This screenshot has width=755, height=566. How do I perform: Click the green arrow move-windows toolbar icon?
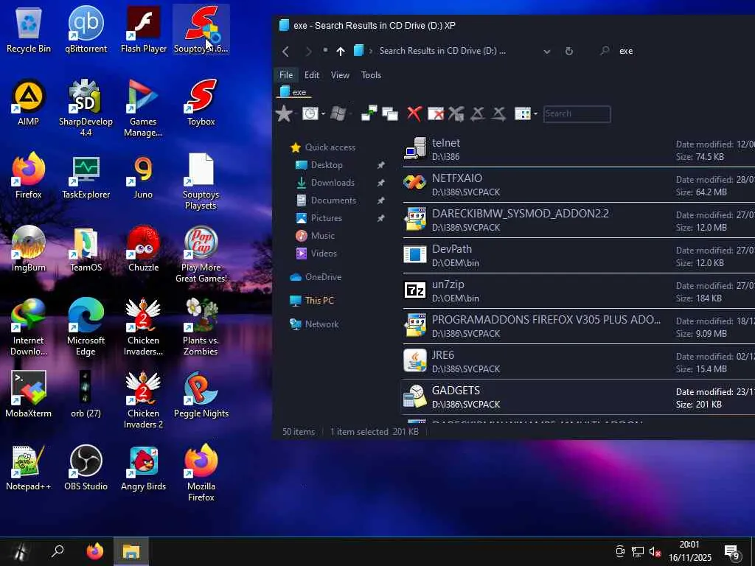(369, 114)
